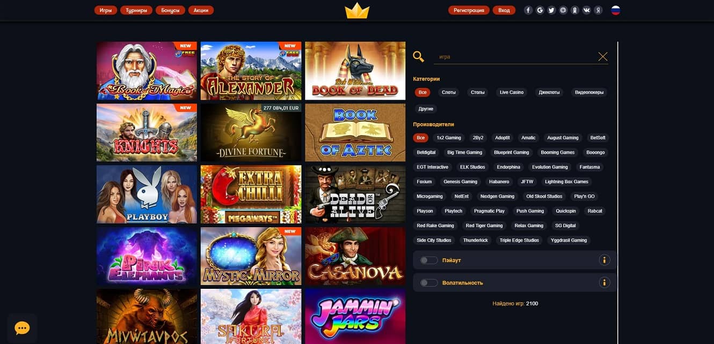
Task: Select the Слоты category filter
Action: pos(449,93)
